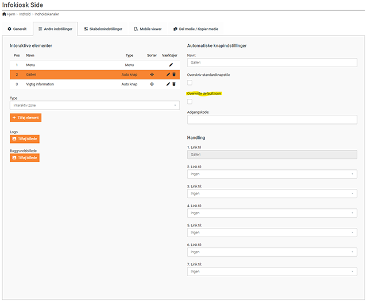Image resolution: width=367 pixels, height=302 pixels.
Task: Click the edit pencil for Vigtig information
Action: pos(168,84)
